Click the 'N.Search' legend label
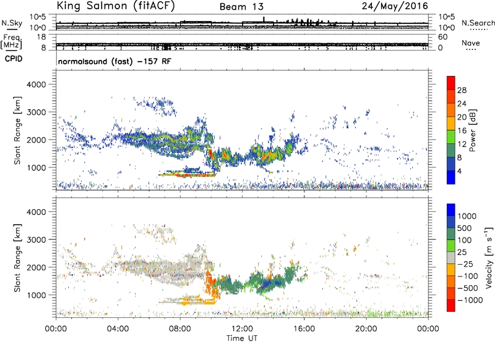Viewport: 495px width, 342px height. pos(478,23)
